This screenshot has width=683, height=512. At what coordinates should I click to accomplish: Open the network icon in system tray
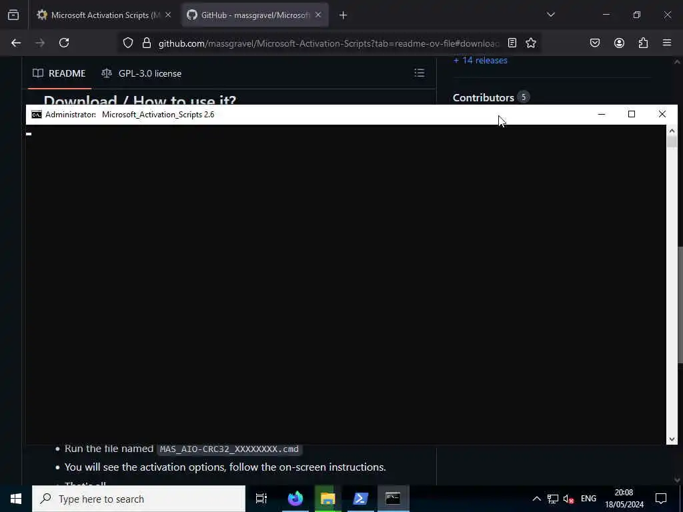[x=553, y=499]
